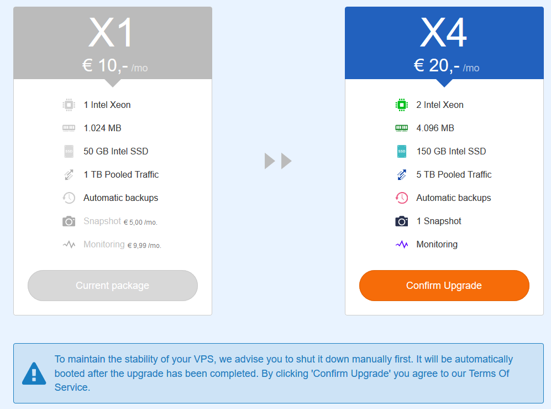This screenshot has height=409, width=551.
Task: Click the blue traffic icon beside 5 TB
Action: click(402, 174)
